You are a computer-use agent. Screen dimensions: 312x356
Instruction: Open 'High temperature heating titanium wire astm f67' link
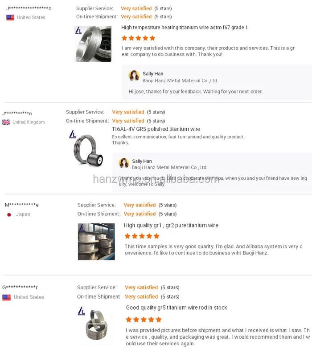click(x=185, y=28)
